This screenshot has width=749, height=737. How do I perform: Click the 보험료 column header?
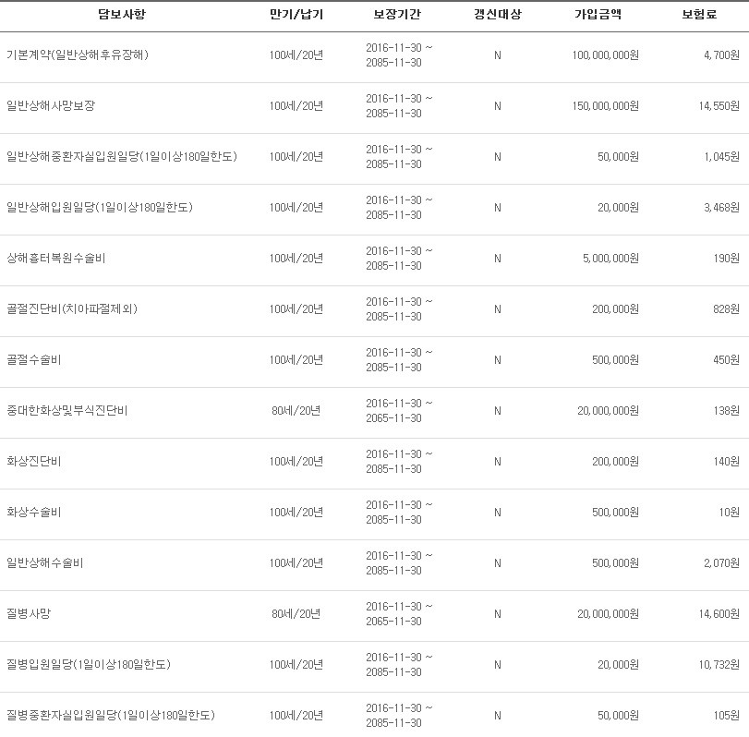(699, 15)
